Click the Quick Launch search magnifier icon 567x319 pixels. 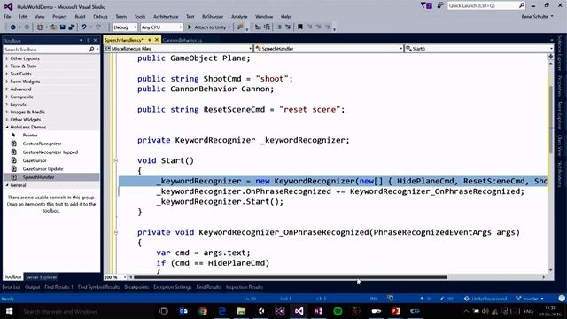point(522,5)
